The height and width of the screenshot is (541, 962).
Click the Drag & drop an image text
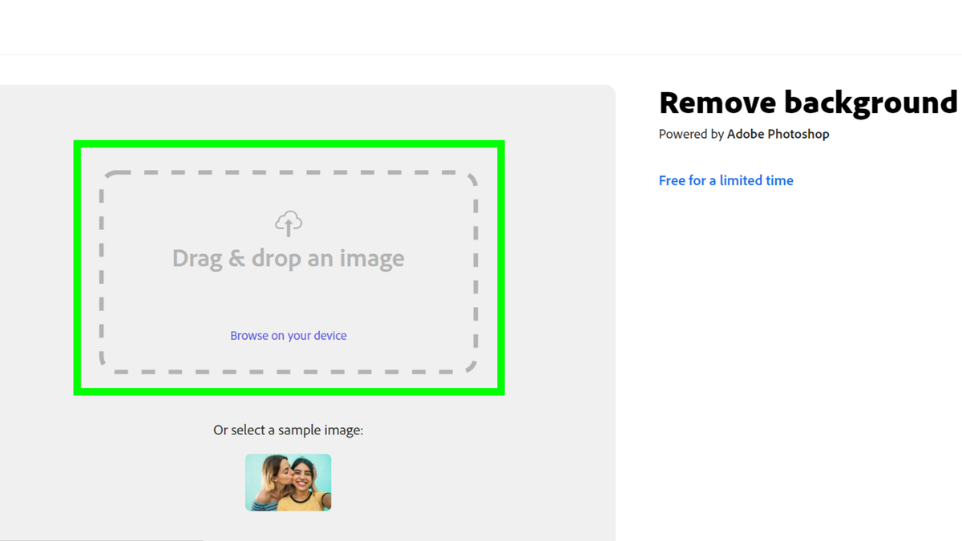click(288, 257)
